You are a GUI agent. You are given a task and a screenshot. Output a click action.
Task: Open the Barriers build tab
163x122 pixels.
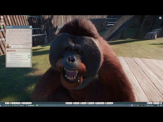coord(69,103)
